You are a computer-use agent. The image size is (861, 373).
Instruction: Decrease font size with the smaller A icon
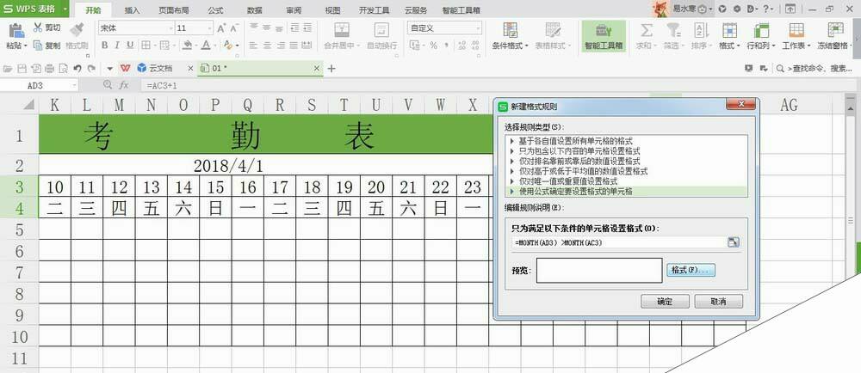[234, 28]
